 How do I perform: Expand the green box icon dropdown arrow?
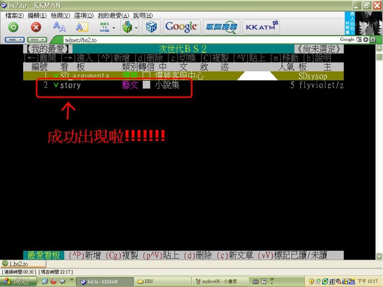(x=136, y=28)
